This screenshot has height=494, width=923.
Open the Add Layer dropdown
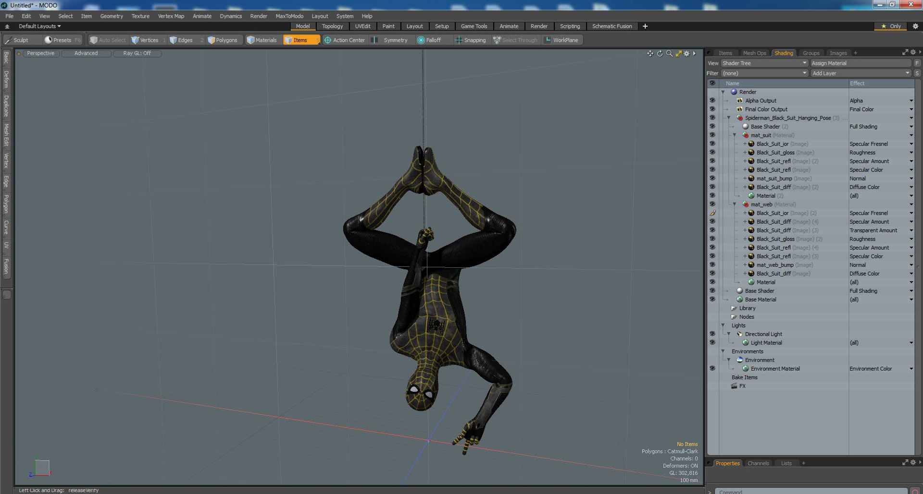pos(861,73)
